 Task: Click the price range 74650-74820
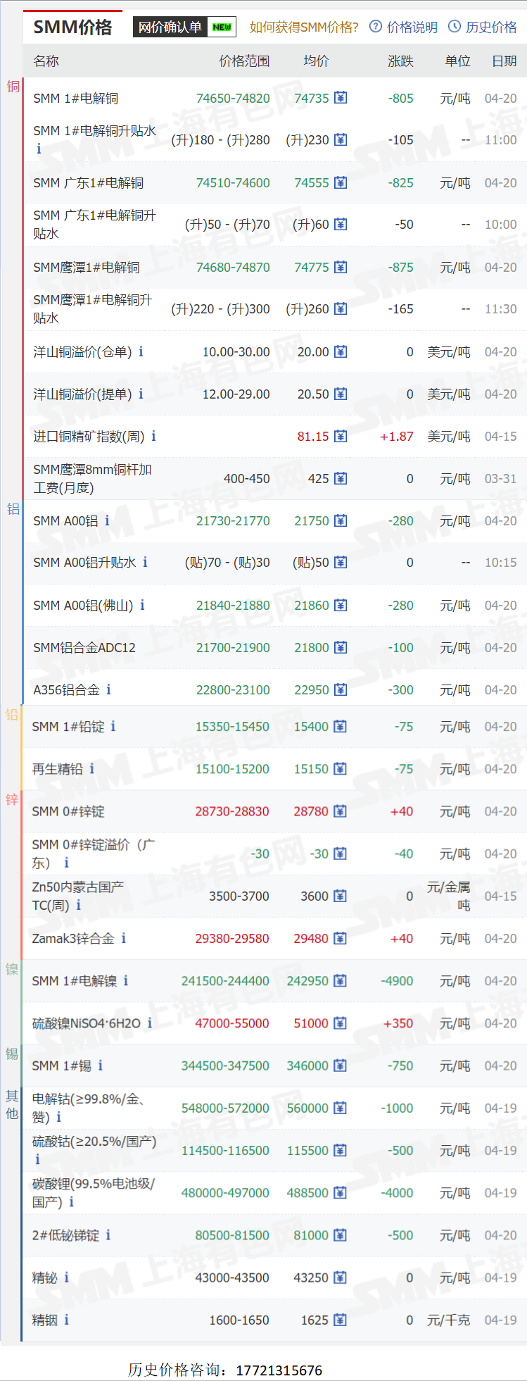pyautogui.click(x=233, y=98)
